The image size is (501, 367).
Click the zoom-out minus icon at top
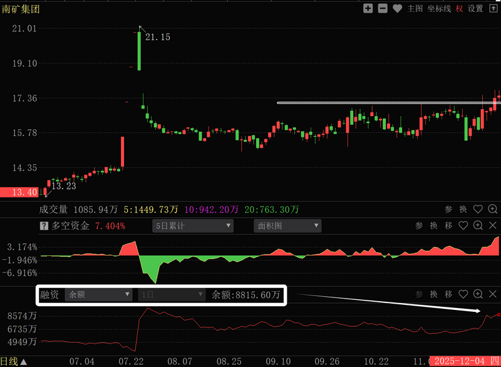coord(383,9)
